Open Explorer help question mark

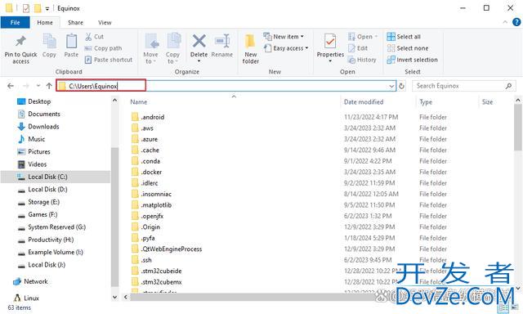click(516, 22)
